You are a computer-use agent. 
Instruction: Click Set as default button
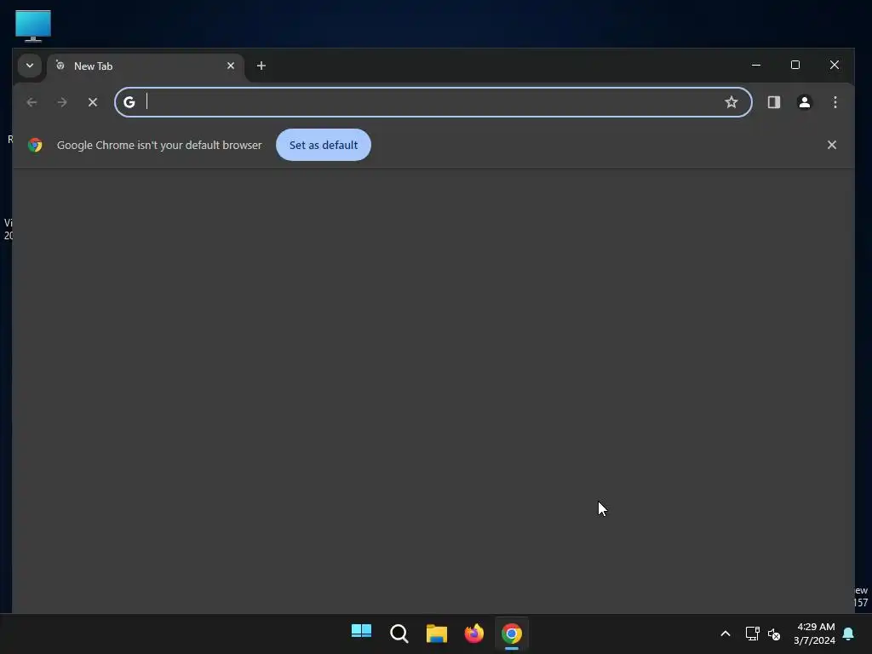click(323, 145)
